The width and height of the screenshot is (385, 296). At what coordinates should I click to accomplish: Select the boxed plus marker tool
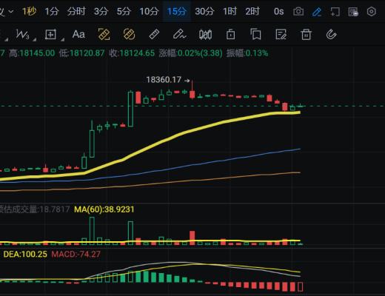50,34
